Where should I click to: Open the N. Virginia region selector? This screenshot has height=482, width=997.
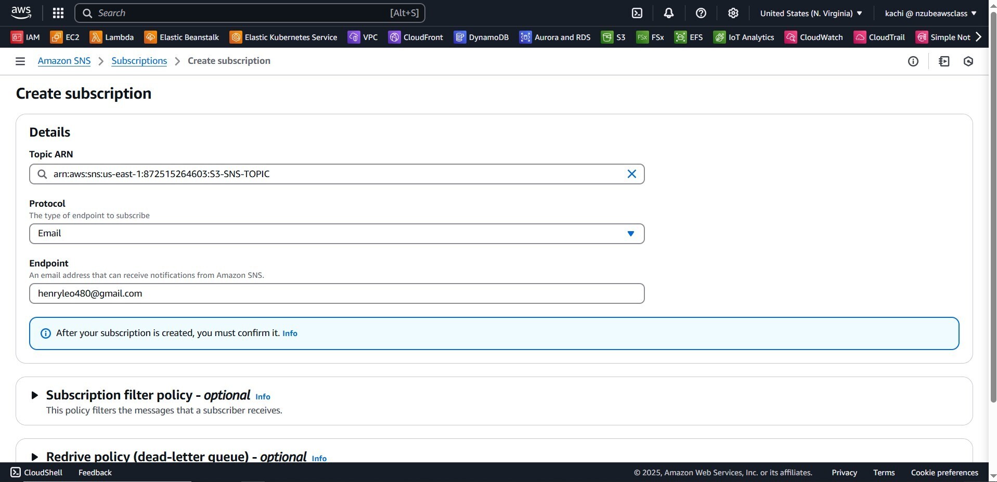coord(811,13)
